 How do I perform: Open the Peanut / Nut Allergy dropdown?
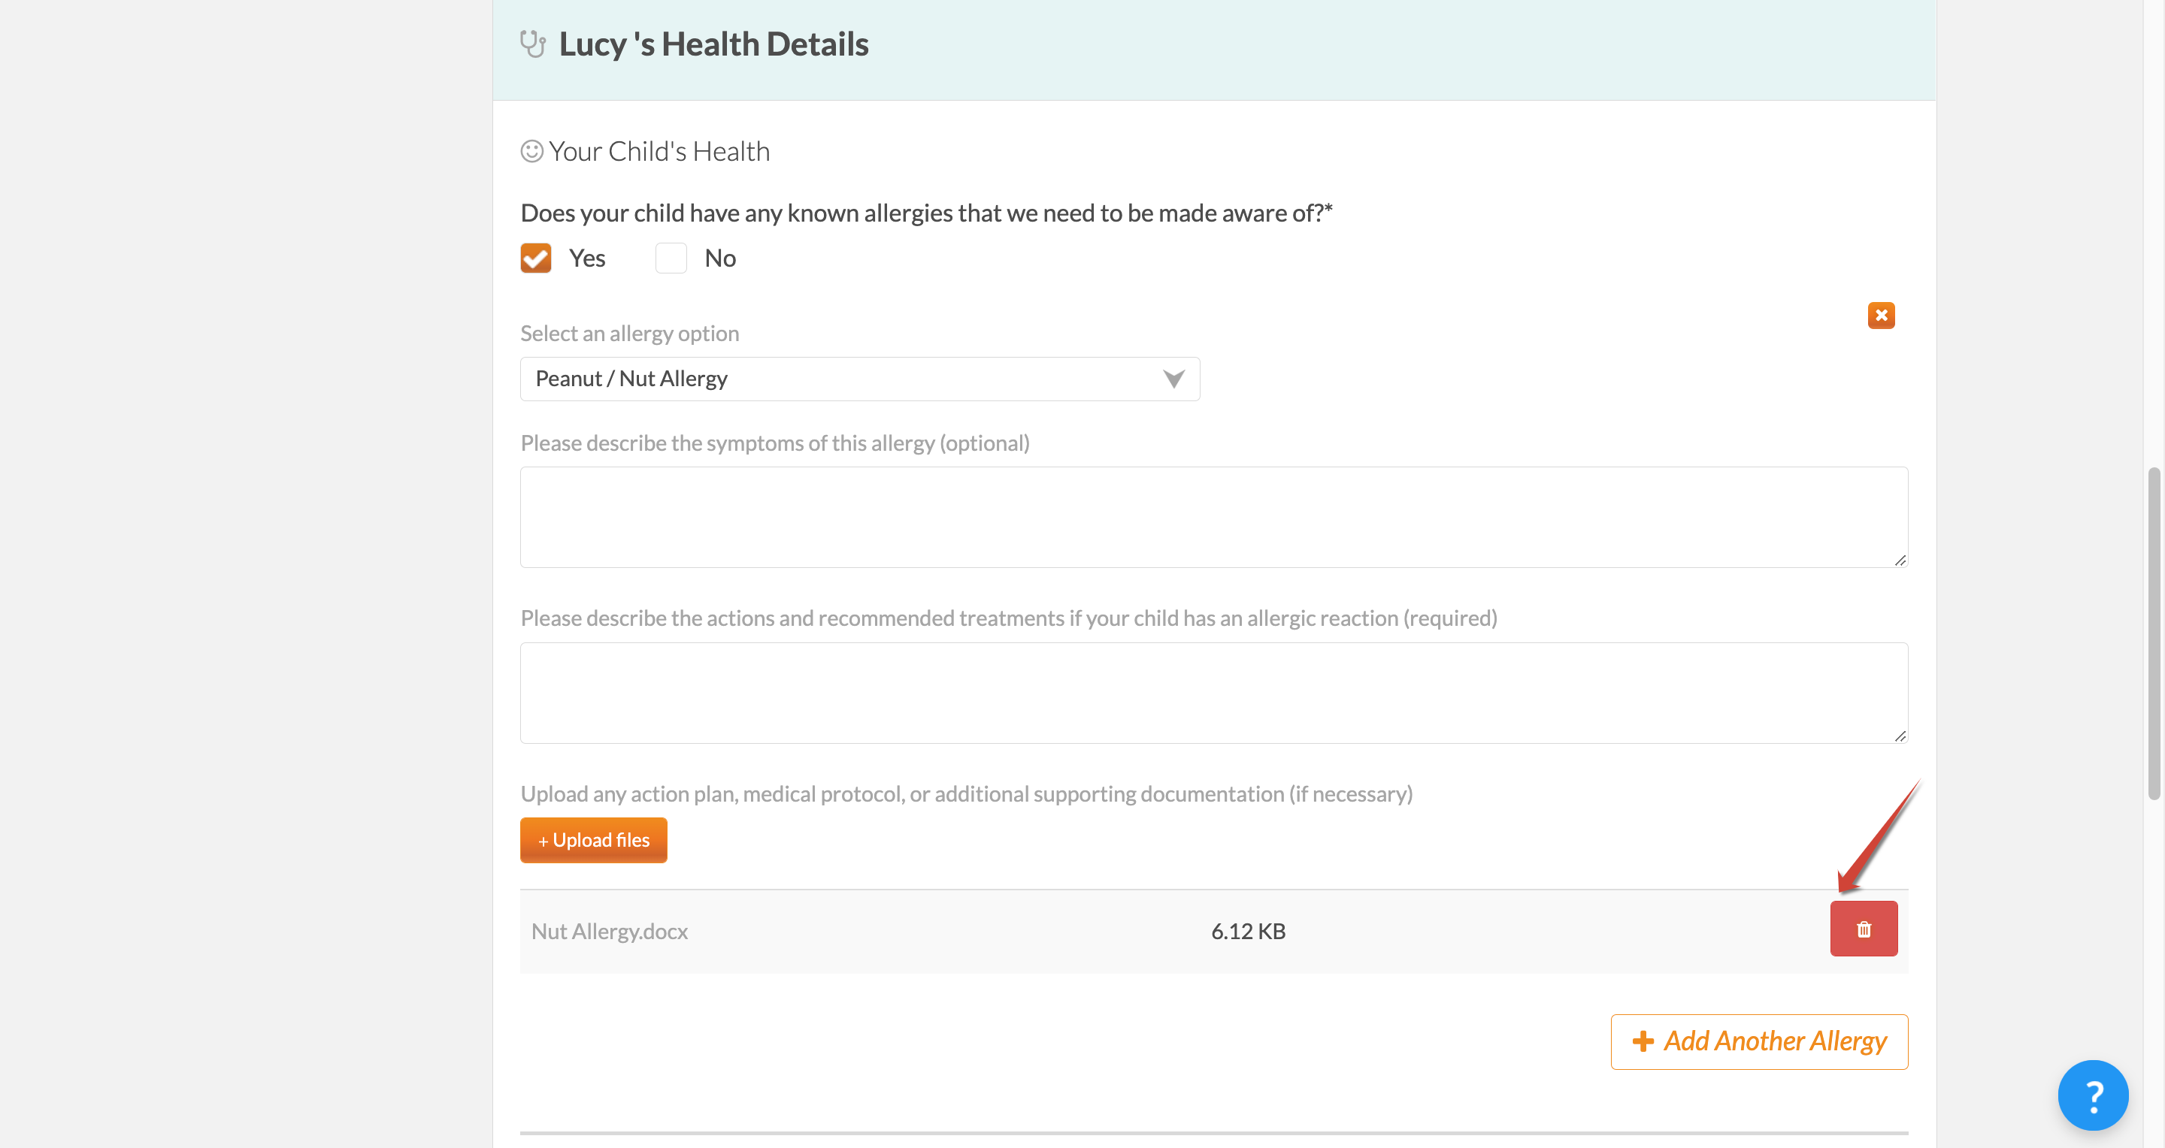click(860, 379)
